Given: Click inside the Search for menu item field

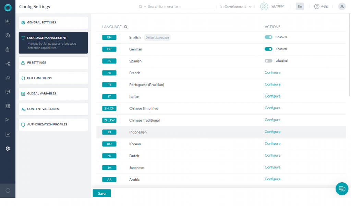Looking at the screenshot, I should tap(171, 6).
